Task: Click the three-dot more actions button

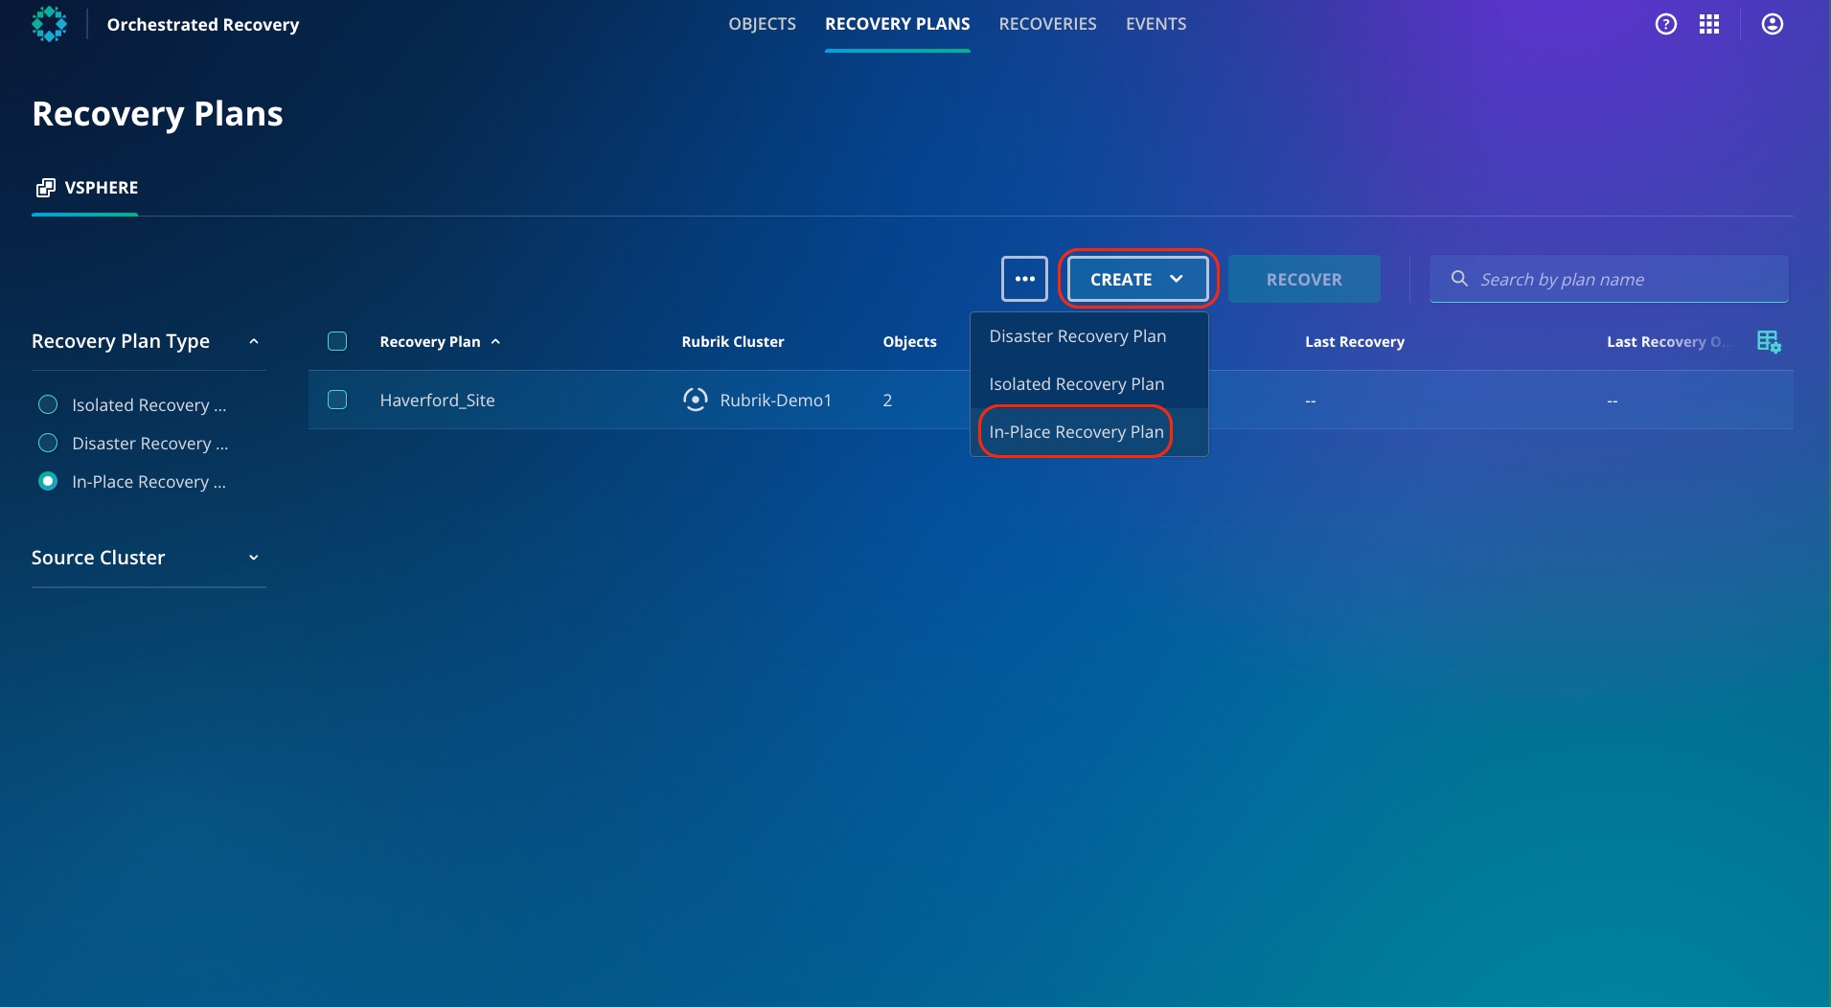Action: (1024, 279)
